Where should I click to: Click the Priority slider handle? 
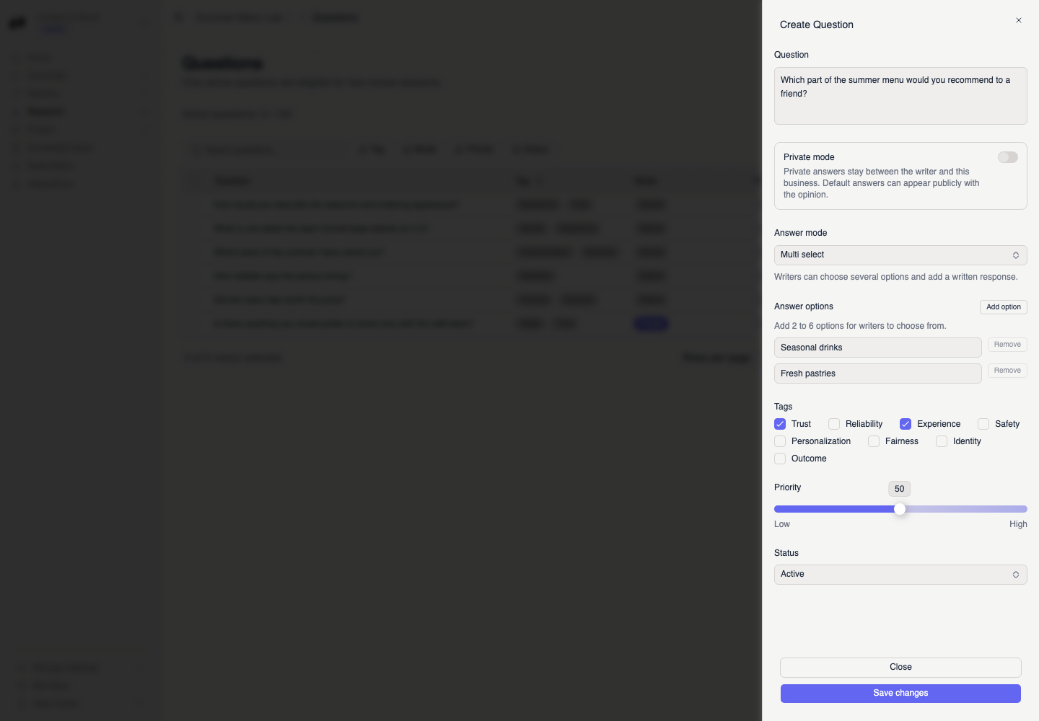pos(900,509)
